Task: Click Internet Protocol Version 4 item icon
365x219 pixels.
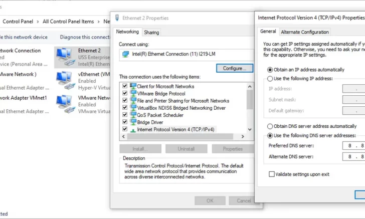Action: click(x=133, y=130)
